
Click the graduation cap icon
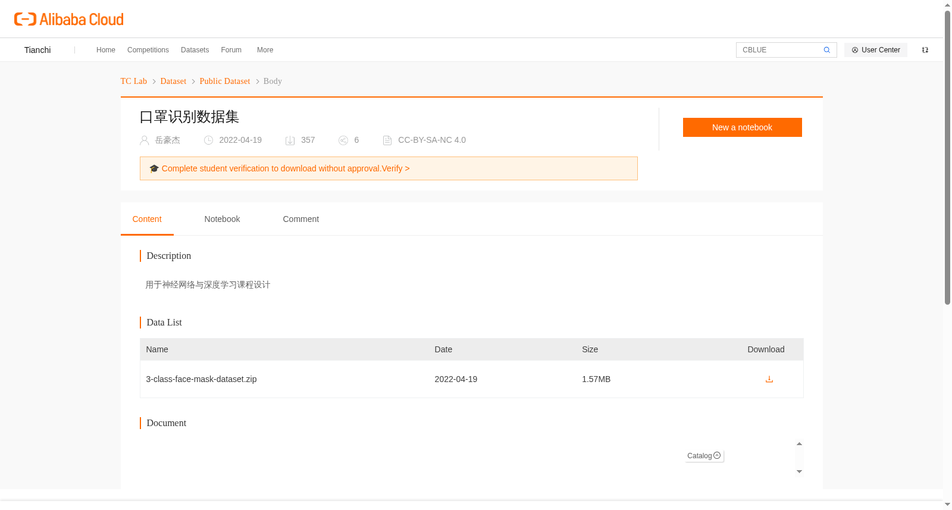click(x=154, y=168)
